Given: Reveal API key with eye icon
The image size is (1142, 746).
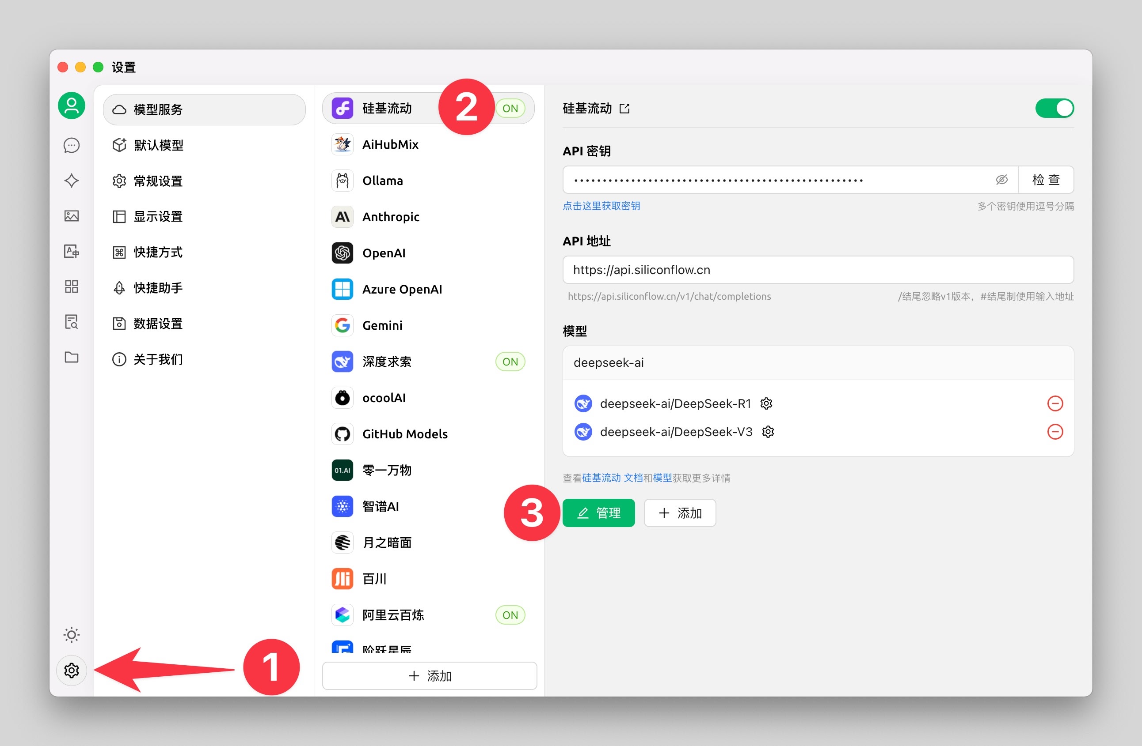Looking at the screenshot, I should 1001,180.
